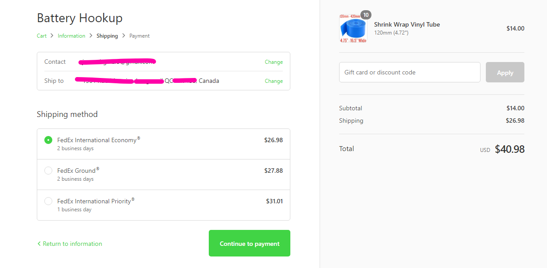This screenshot has height=268, width=547.
Task: Click the back chevron beside Return to information
Action: pos(39,244)
